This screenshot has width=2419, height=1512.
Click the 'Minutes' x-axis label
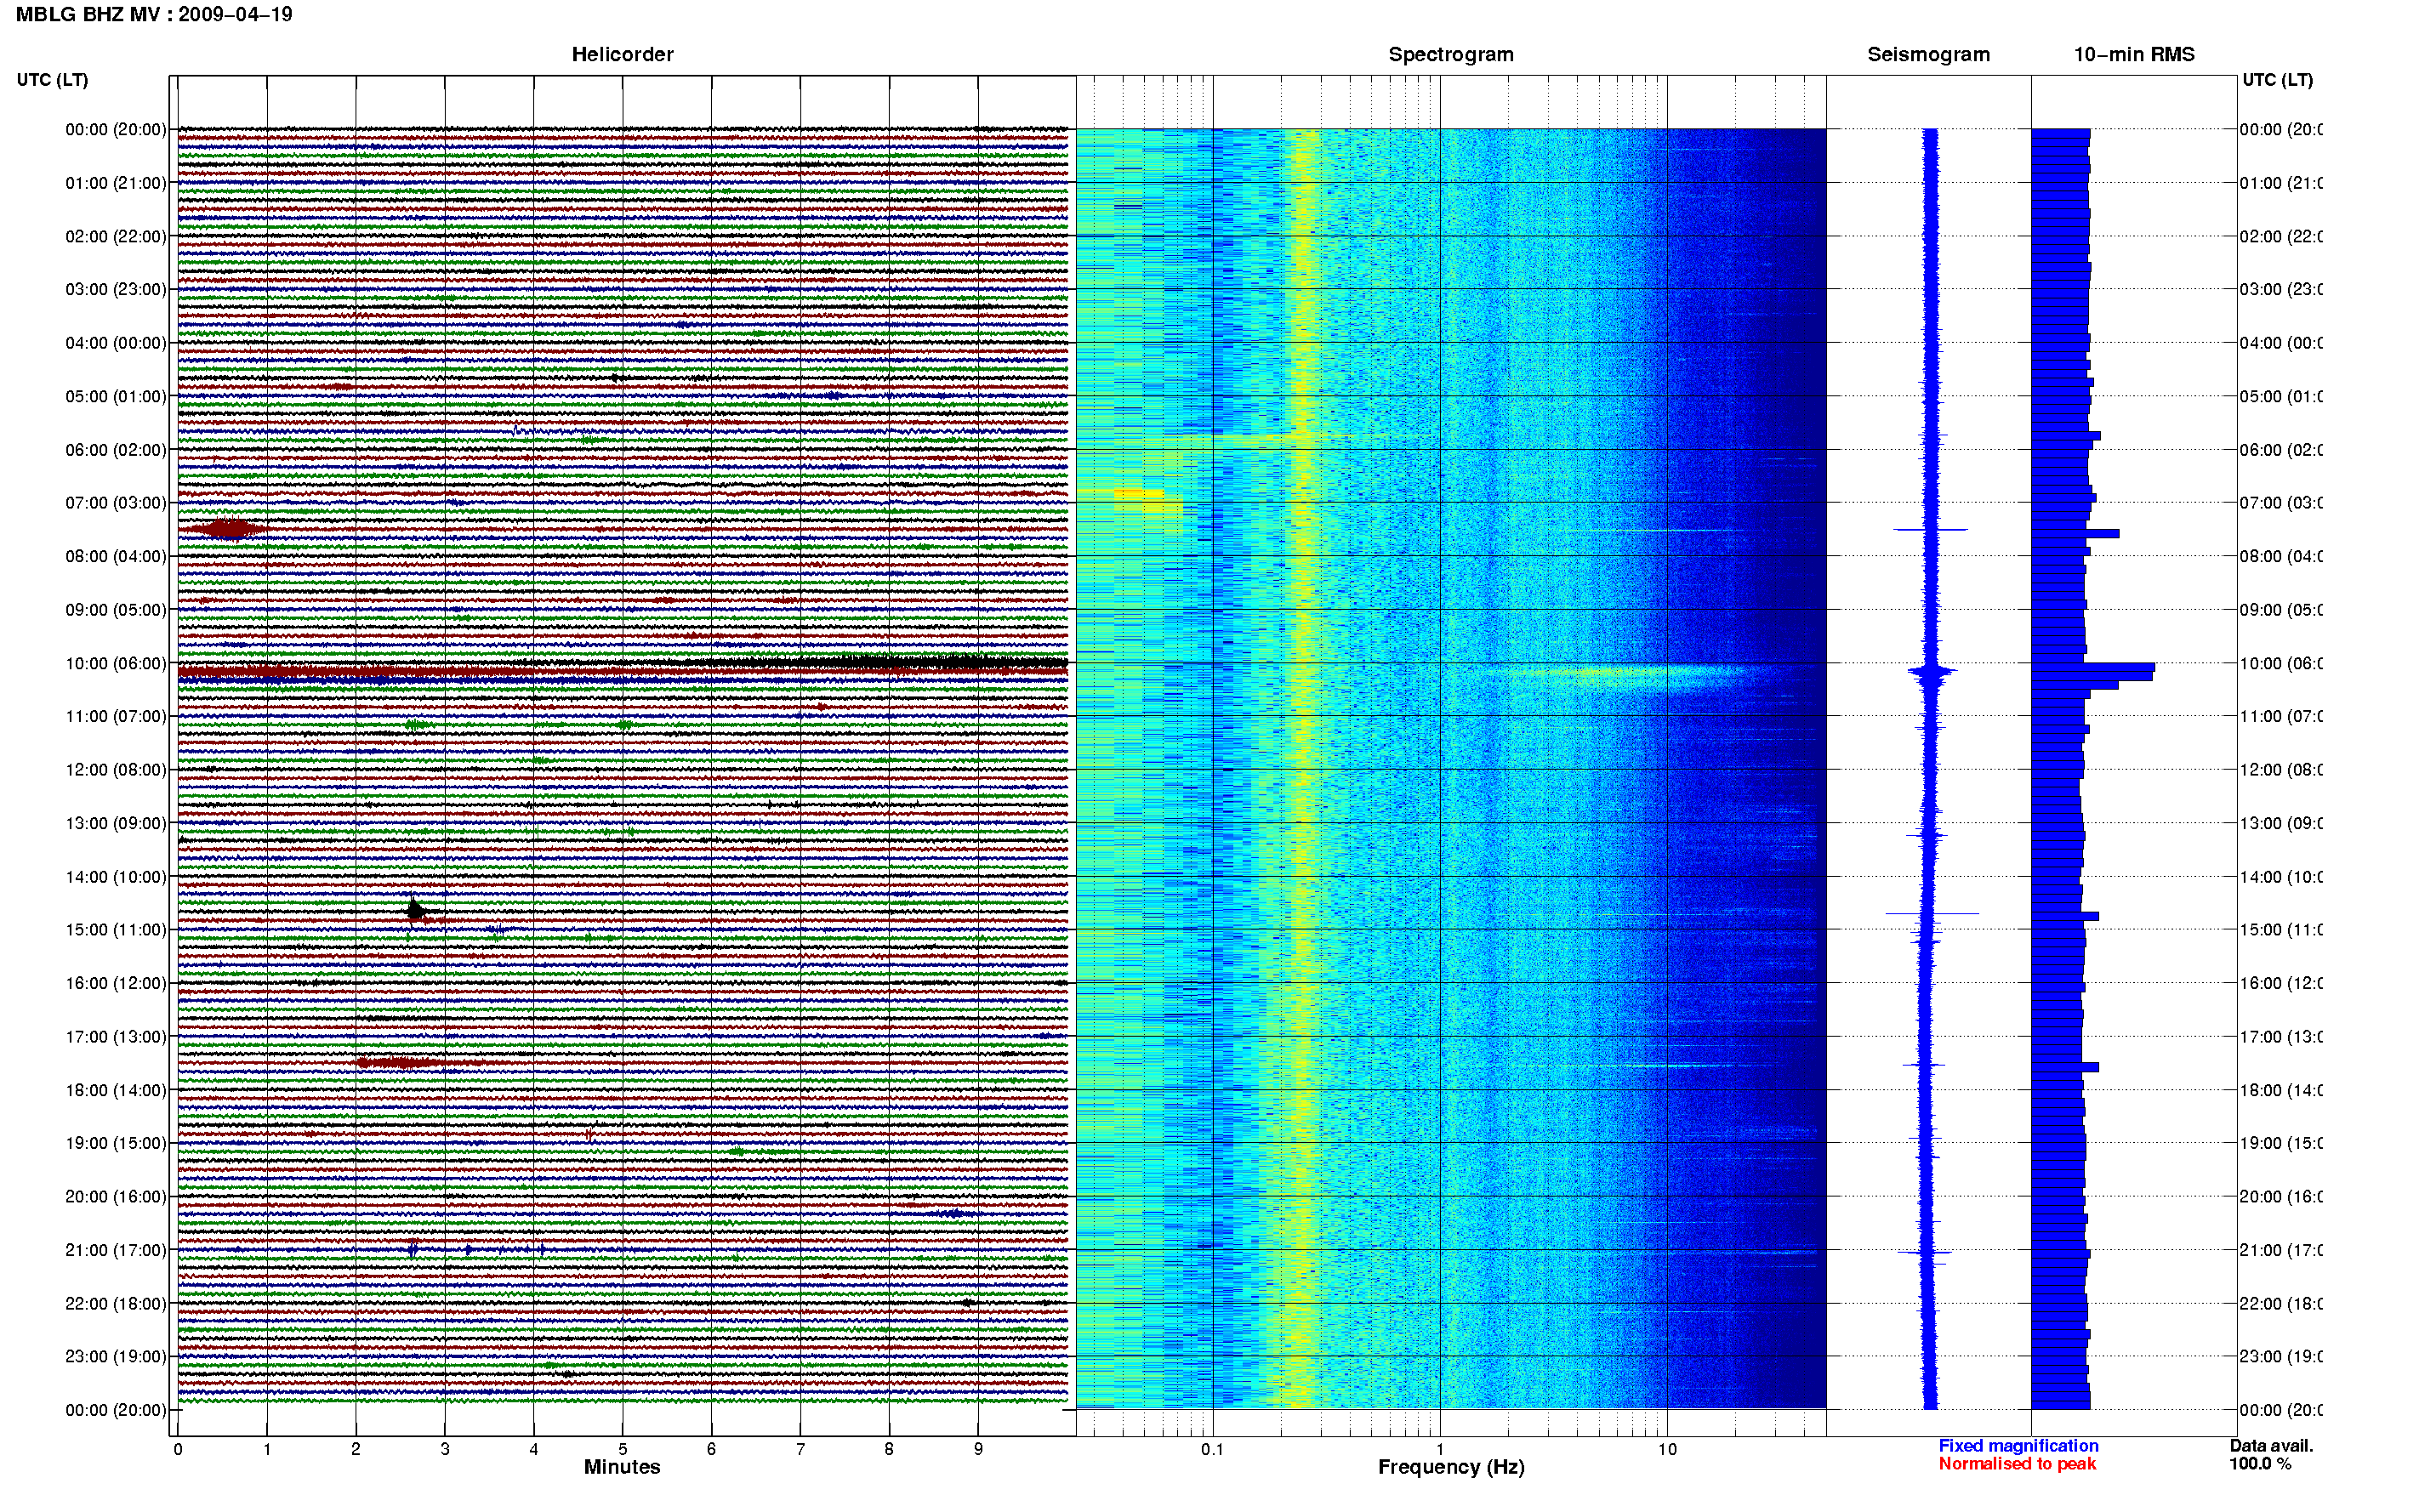[x=622, y=1466]
